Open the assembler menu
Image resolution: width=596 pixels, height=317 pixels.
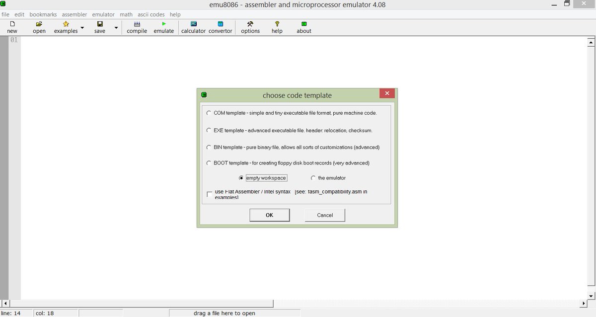74,14
